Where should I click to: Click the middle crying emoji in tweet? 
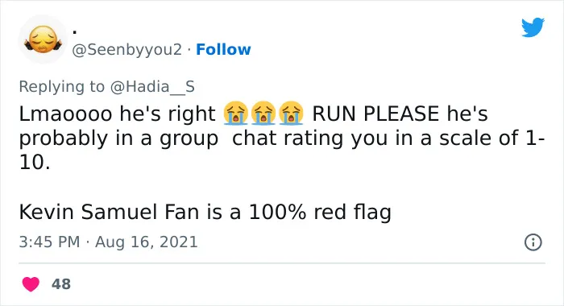(x=263, y=113)
